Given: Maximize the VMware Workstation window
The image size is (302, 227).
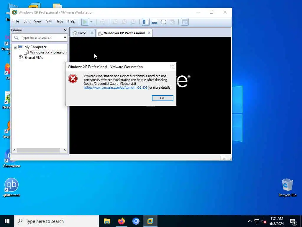Looking at the screenshot, I should (x=211, y=12).
